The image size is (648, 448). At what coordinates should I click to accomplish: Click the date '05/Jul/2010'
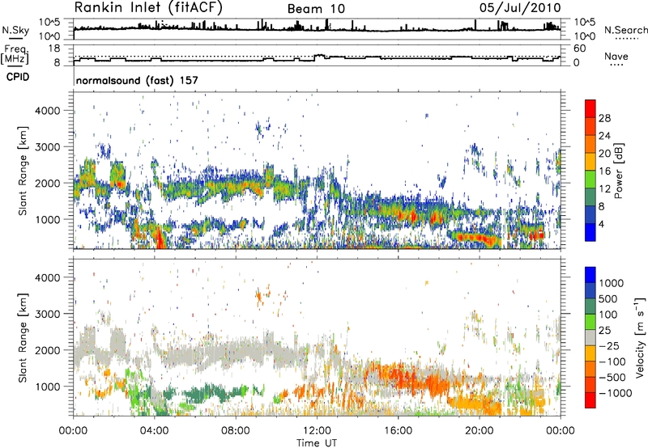pyautogui.click(x=520, y=8)
